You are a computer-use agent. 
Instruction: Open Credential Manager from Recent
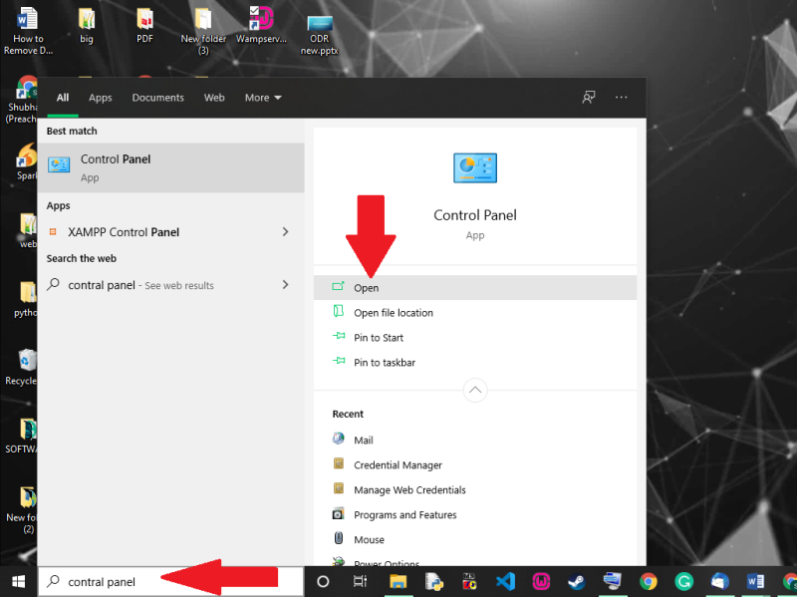(x=475, y=464)
